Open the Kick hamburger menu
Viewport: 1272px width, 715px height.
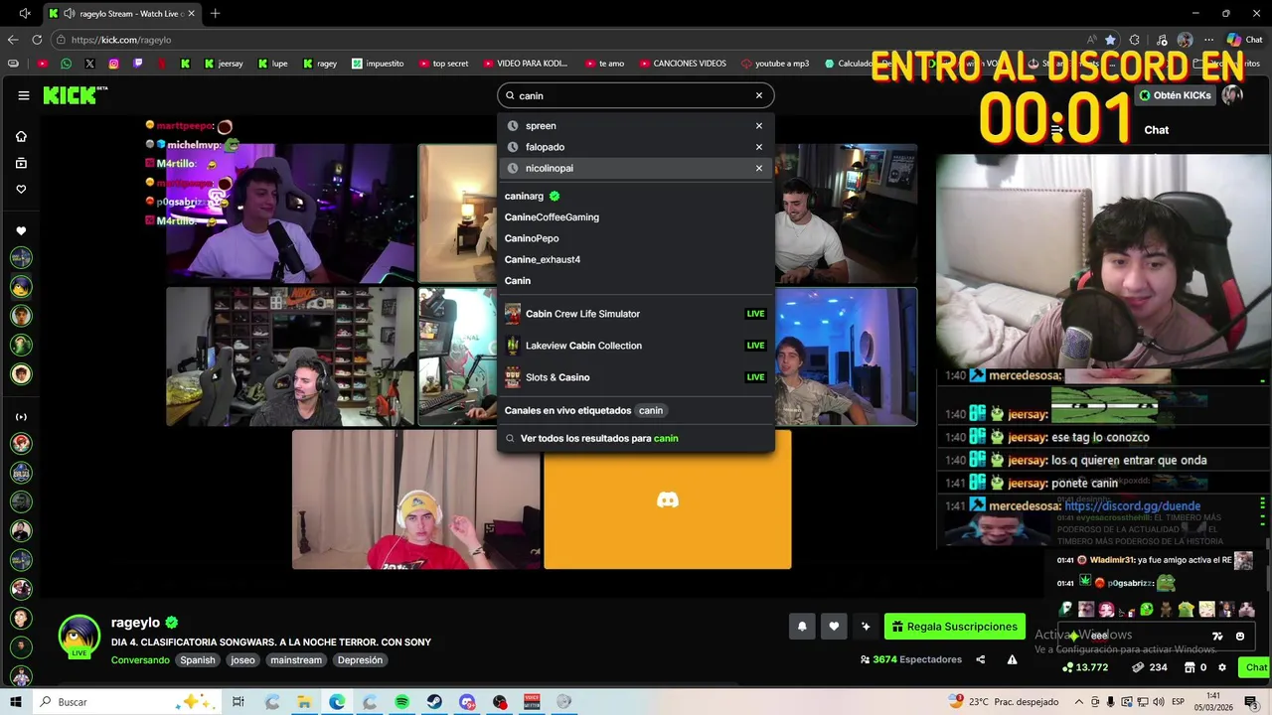tap(23, 95)
